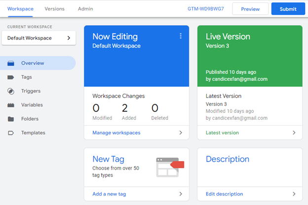The width and height of the screenshot is (308, 205).
Task: Click the Folders folder icon
Action: tap(11, 119)
